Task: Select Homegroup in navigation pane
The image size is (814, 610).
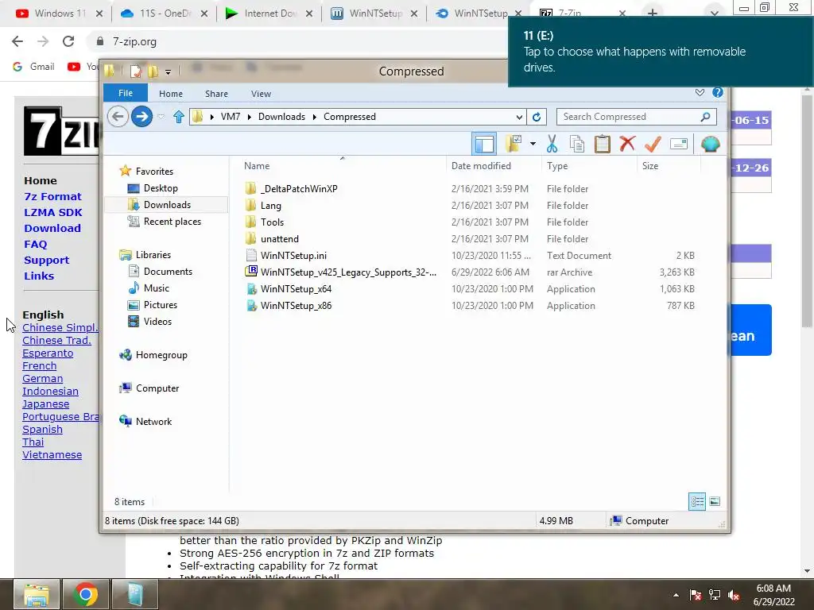Action: point(161,355)
